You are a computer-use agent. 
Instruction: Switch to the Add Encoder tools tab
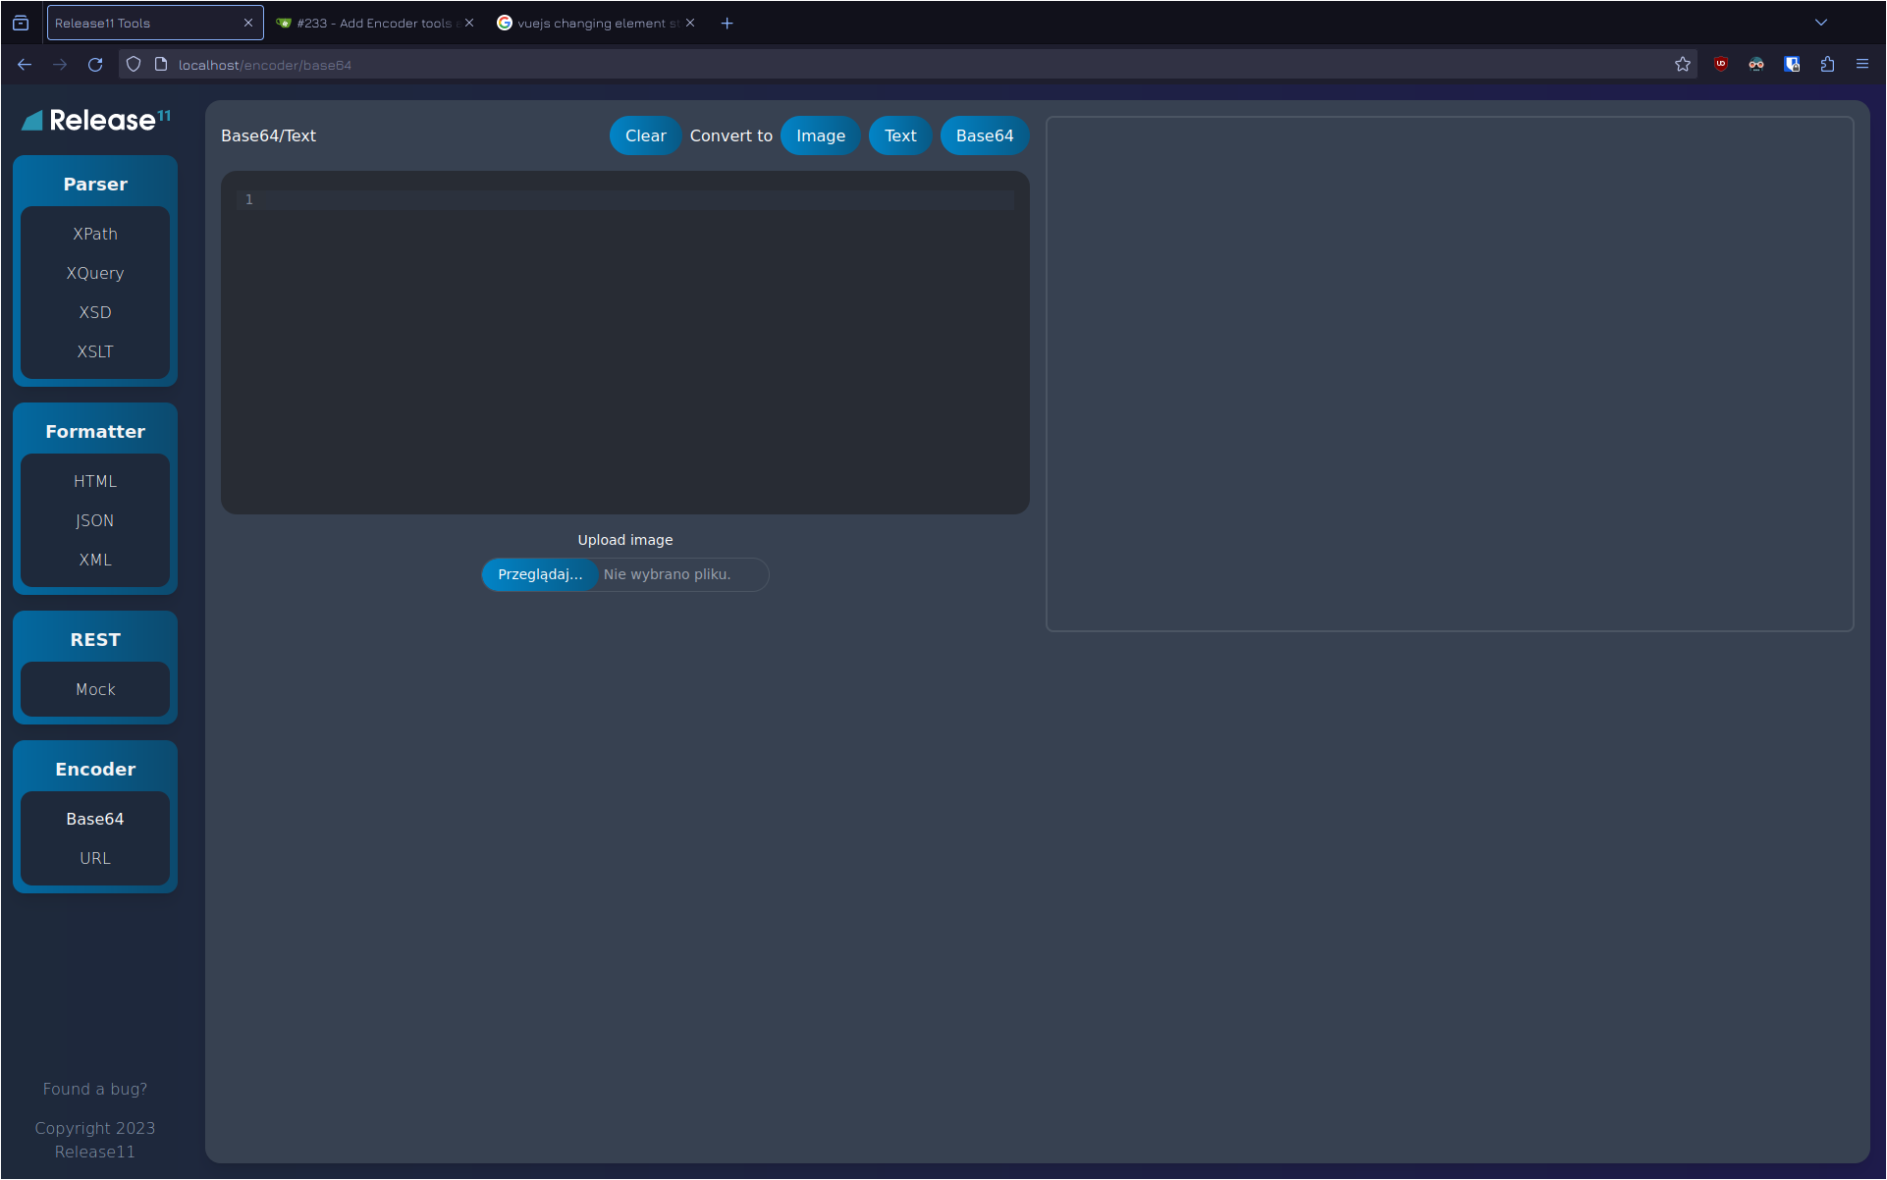[373, 23]
